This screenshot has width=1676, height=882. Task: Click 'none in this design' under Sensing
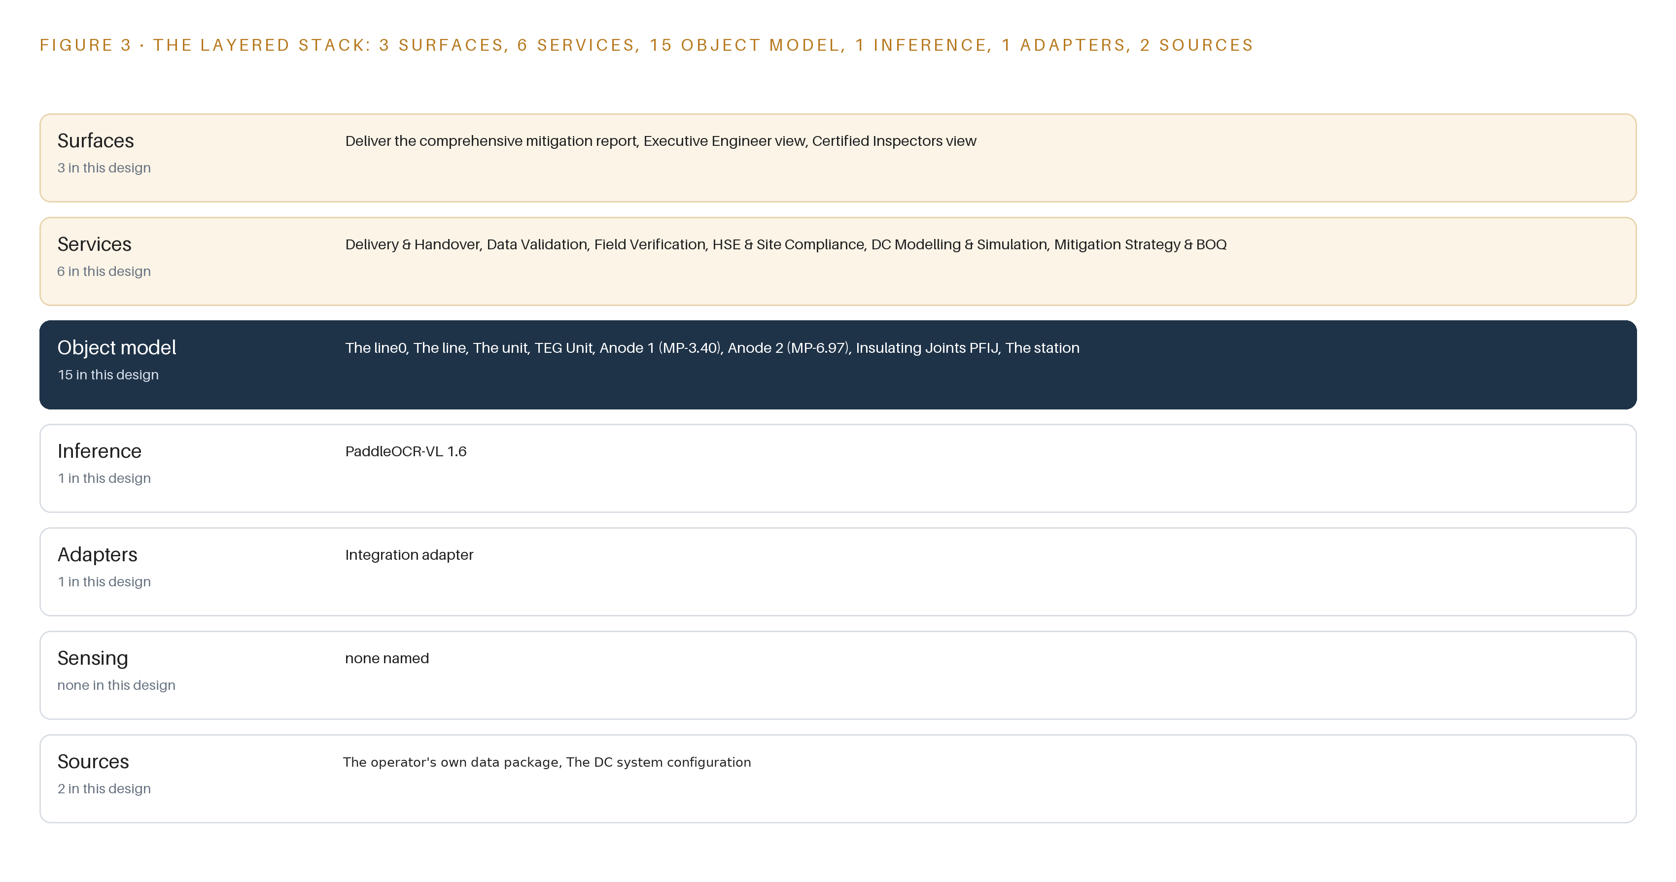(x=116, y=685)
